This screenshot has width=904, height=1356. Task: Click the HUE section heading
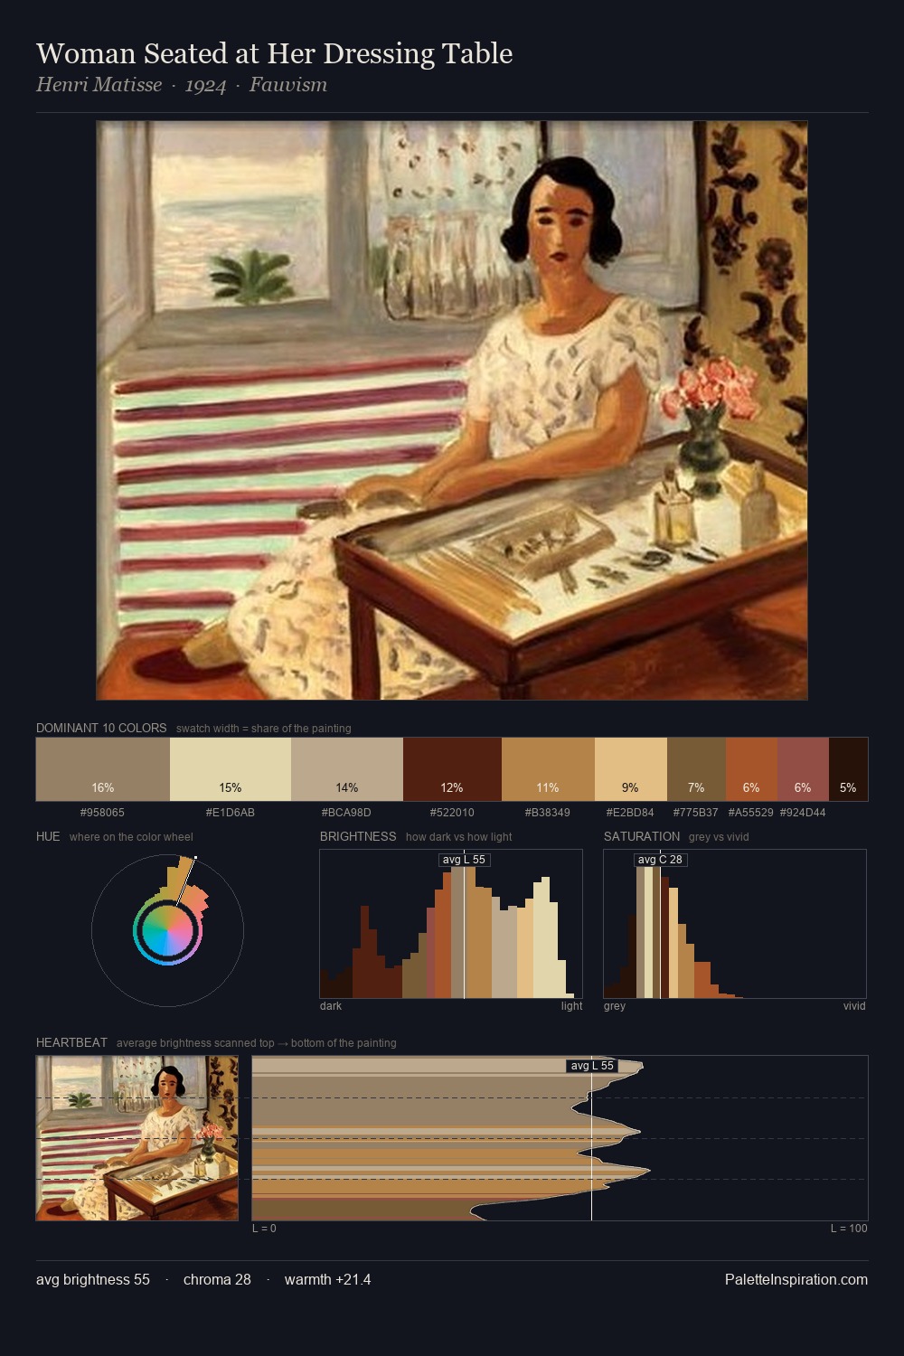coord(48,836)
